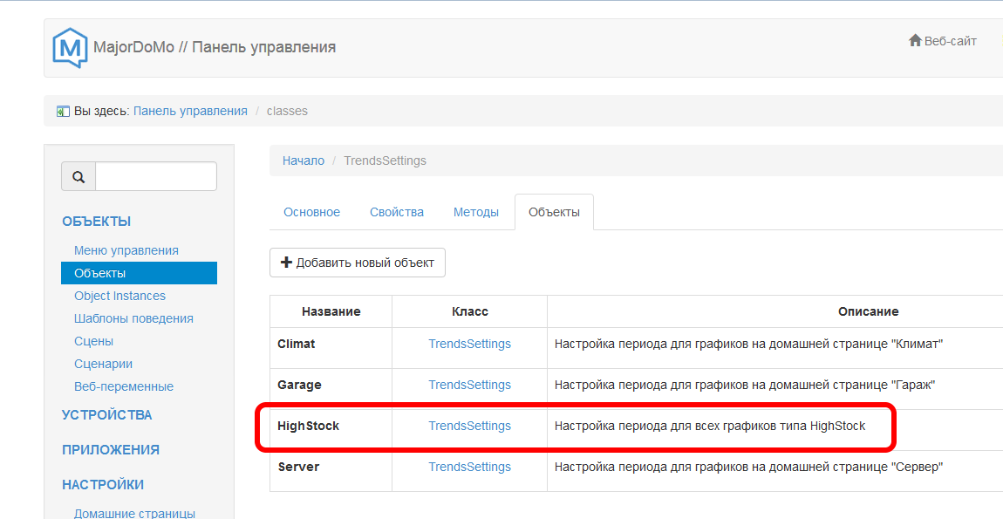The height and width of the screenshot is (519, 1003).
Task: Click Server description mentioning "Сервер"
Action: (x=749, y=467)
